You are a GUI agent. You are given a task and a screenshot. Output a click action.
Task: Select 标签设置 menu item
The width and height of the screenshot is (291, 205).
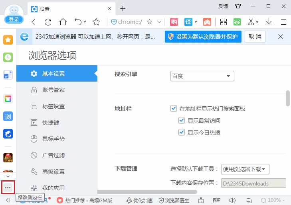57,106
